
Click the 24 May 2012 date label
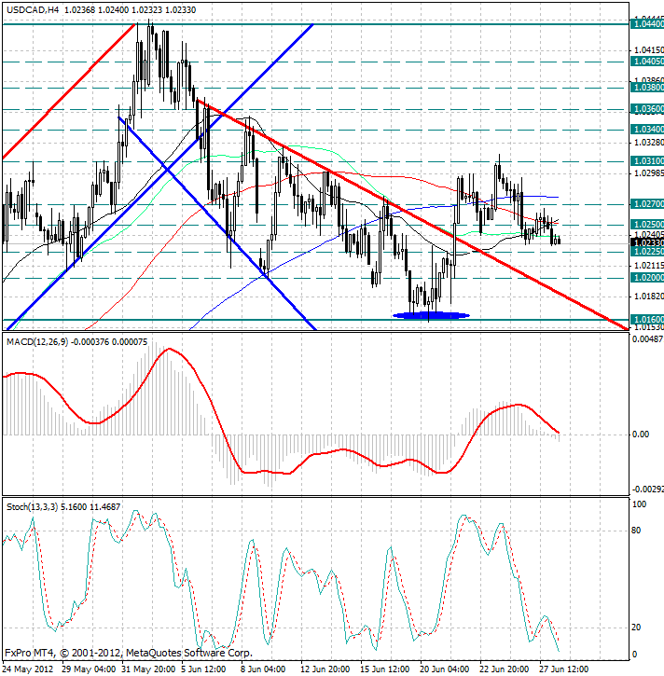(28, 669)
